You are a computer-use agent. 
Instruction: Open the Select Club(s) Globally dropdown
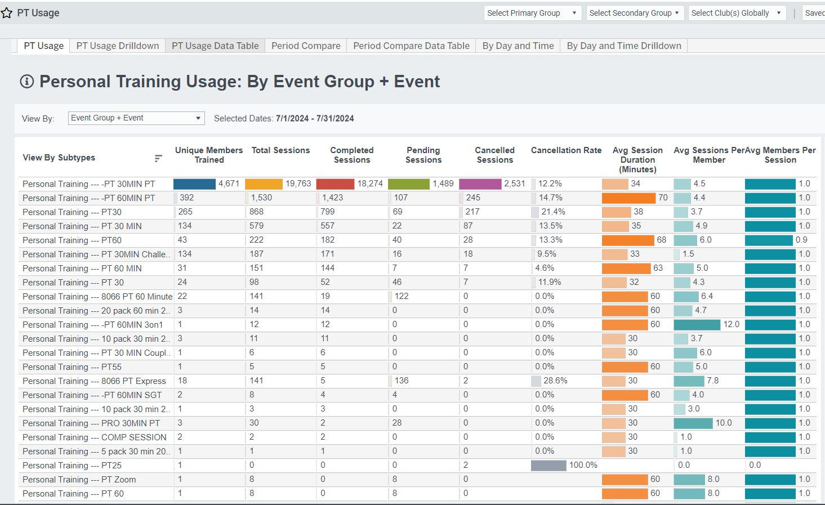point(736,12)
